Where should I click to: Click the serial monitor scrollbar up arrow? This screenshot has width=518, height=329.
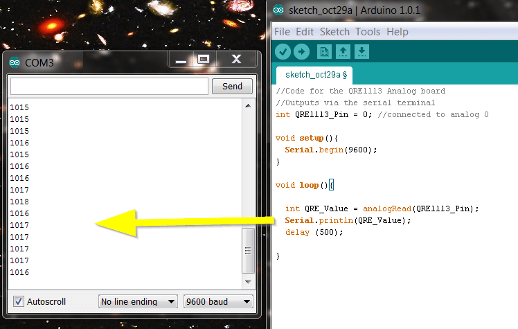[248, 106]
